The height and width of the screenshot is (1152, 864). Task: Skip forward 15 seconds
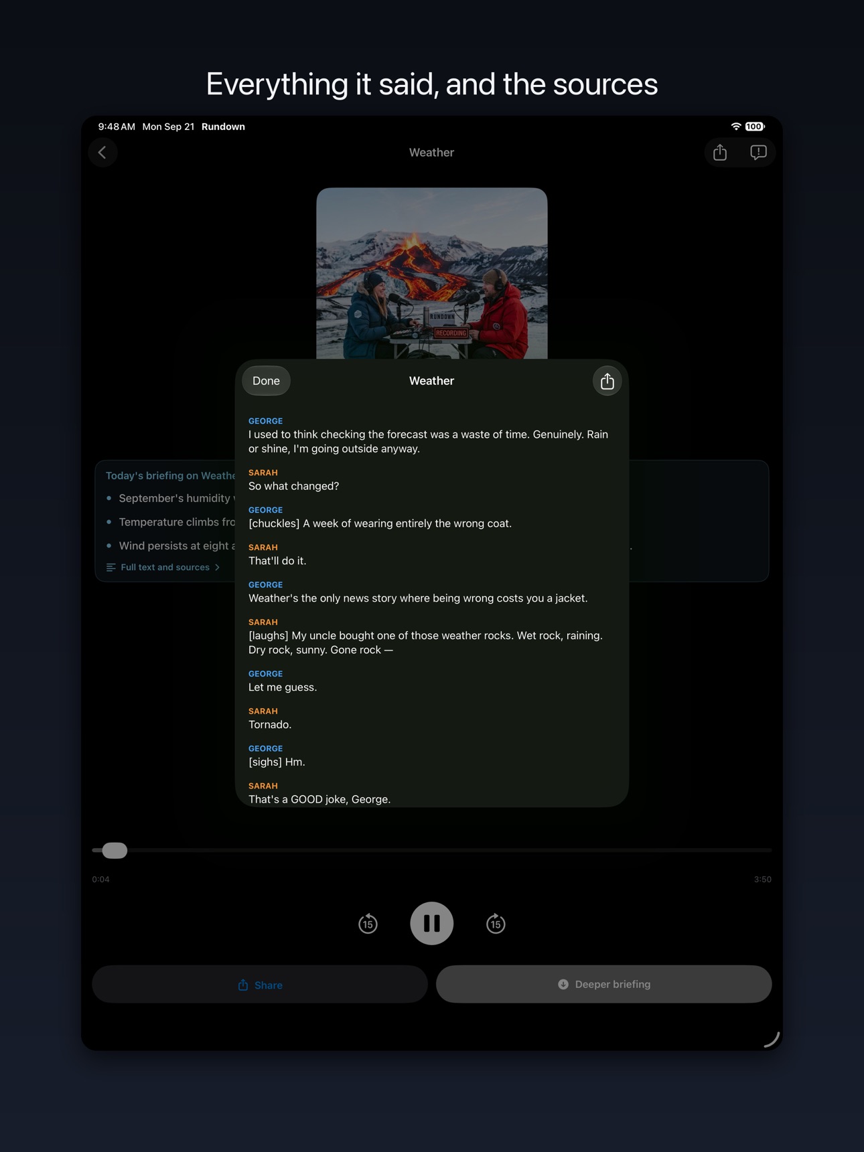tap(496, 923)
